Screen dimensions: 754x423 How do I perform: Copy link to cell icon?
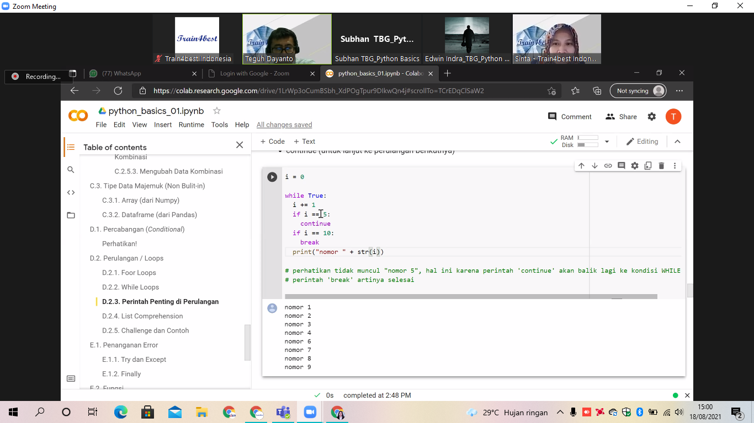point(608,166)
